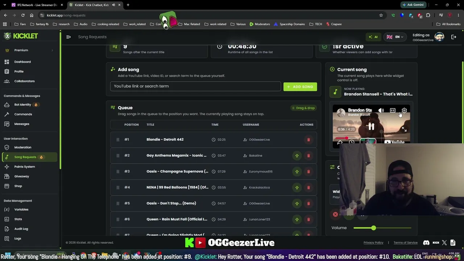Open the Spaceship Domains bookmark
The image size is (464, 261).
point(289,24)
